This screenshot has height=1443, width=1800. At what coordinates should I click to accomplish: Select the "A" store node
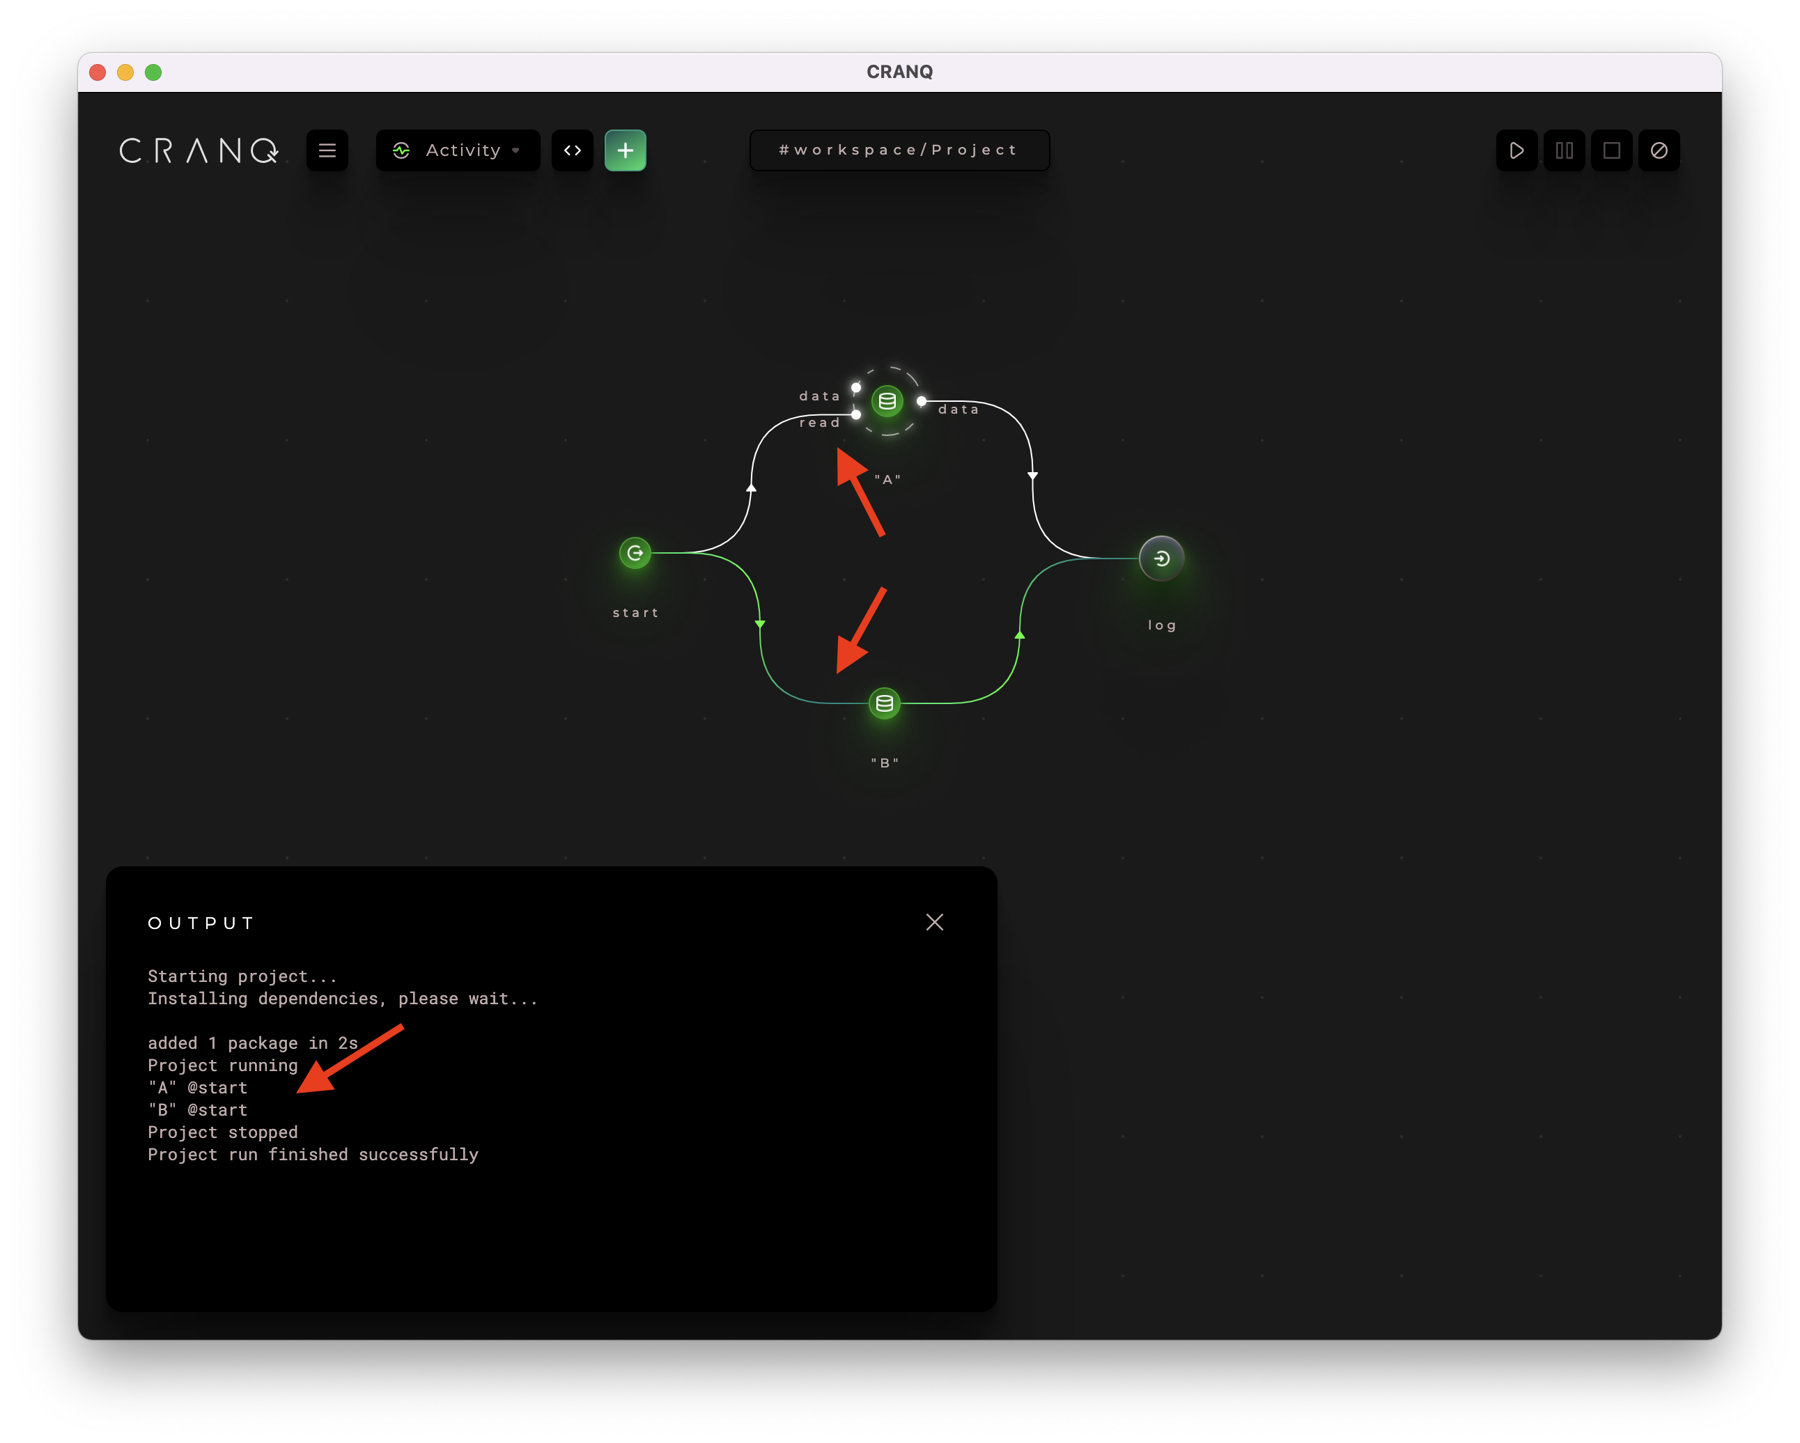887,401
